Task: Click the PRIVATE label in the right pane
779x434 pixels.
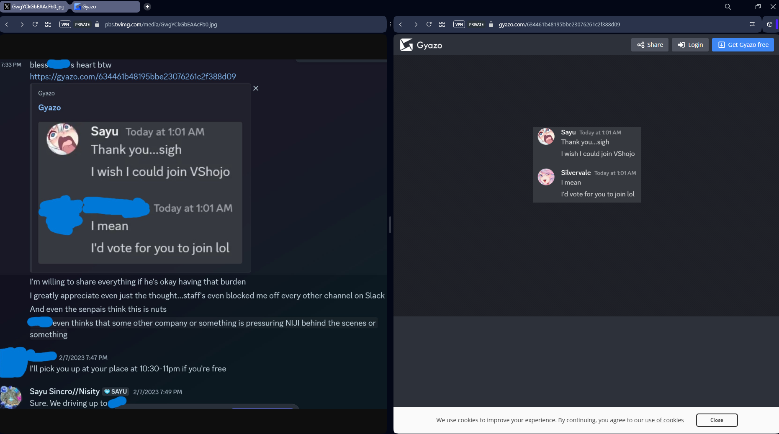Action: coord(476,24)
